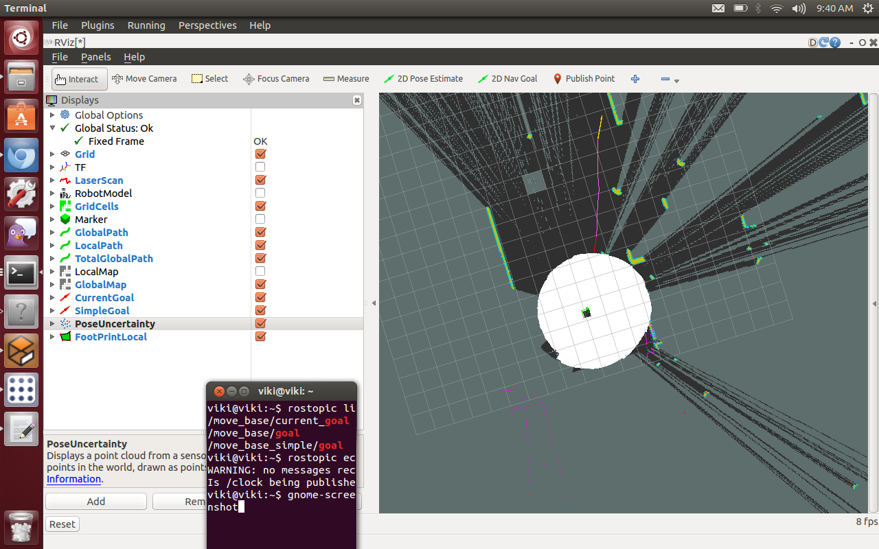Select the LocalPath display row
Screen dimensions: 879x549
pos(205,245)
